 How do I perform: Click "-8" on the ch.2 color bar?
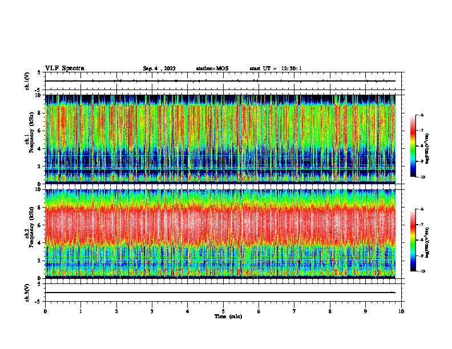tap(421, 240)
